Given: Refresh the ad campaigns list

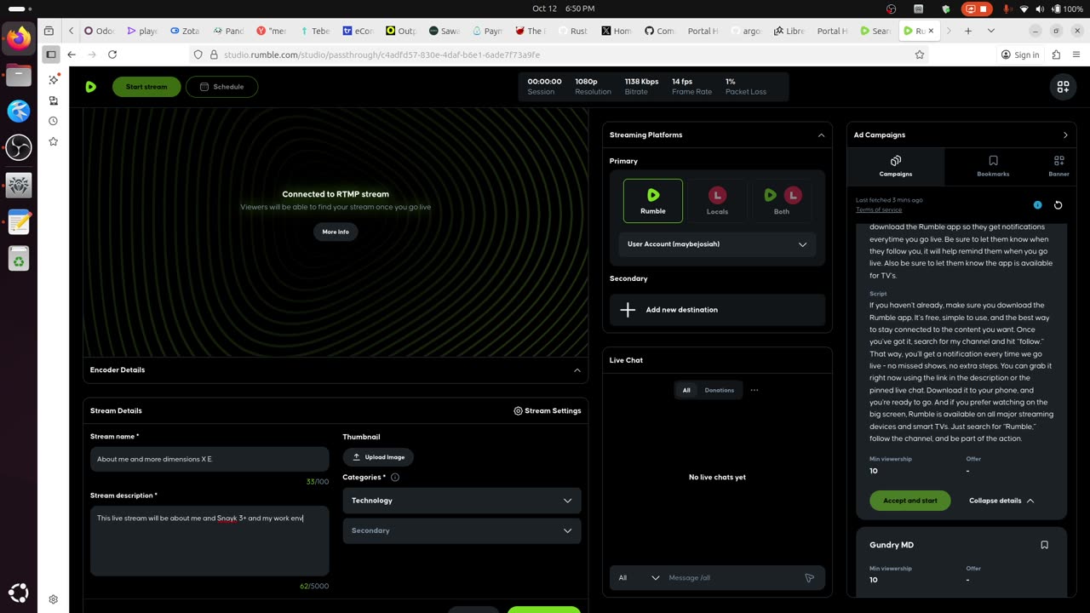Looking at the screenshot, I should click(x=1058, y=205).
